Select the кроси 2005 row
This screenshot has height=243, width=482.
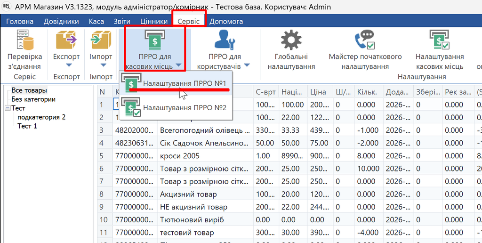click(289, 156)
